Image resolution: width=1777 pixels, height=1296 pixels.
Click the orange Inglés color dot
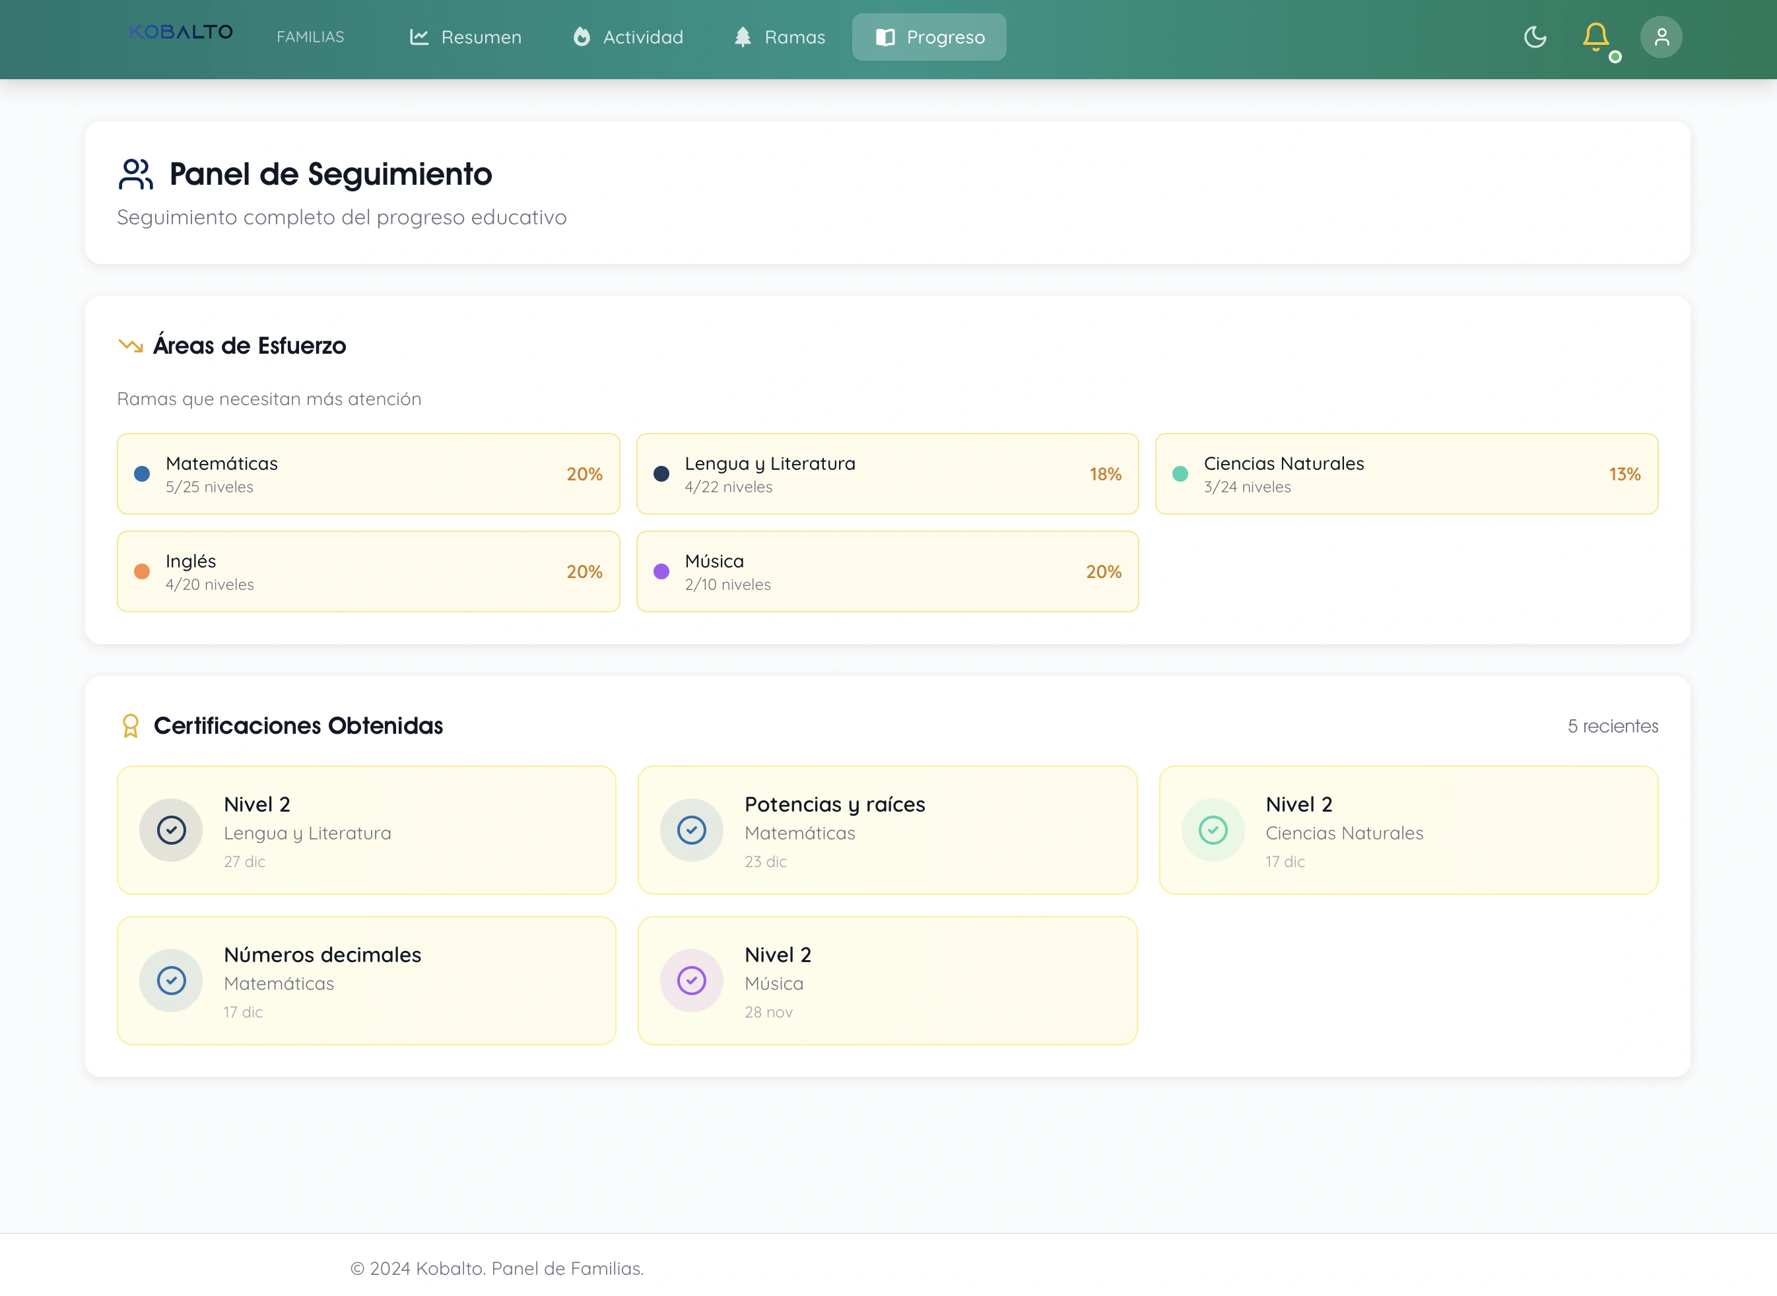pyautogui.click(x=142, y=572)
